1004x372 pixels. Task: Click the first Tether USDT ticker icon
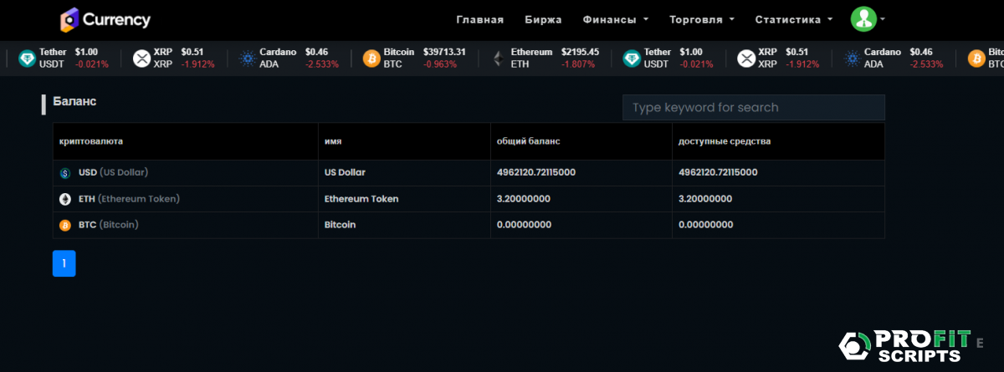pos(28,59)
